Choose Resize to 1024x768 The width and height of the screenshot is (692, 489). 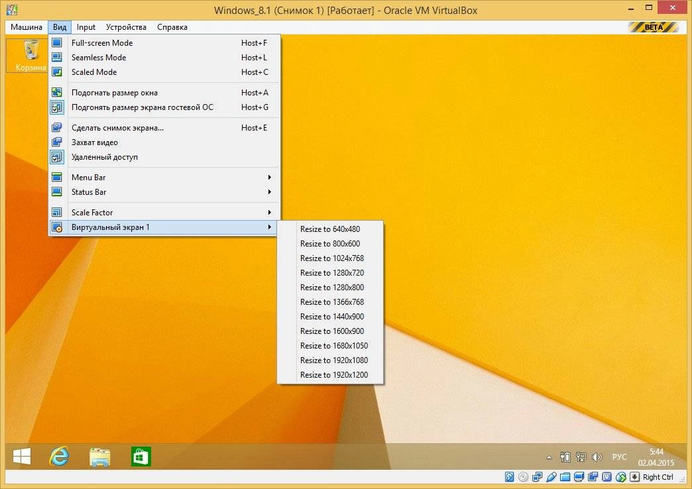330,258
